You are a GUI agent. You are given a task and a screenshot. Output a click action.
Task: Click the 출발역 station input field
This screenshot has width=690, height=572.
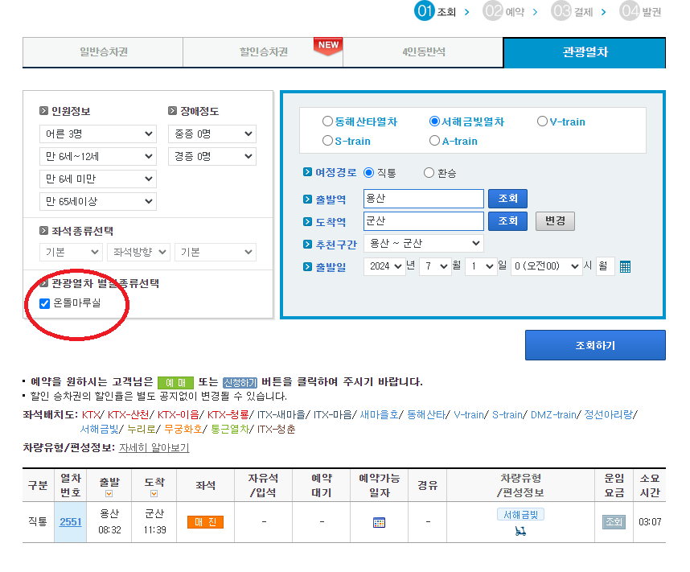tap(424, 198)
